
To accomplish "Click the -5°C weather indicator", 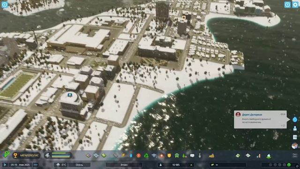I will (61, 165).
